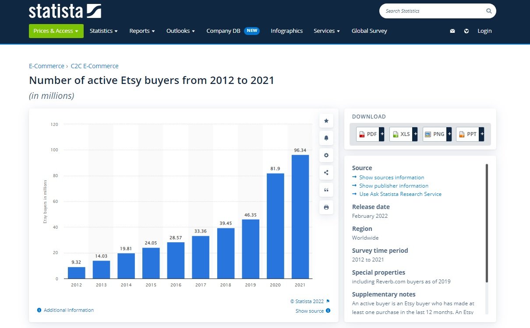The image size is (530, 328).
Task: Download the statistic as PNG
Action: [437, 134]
